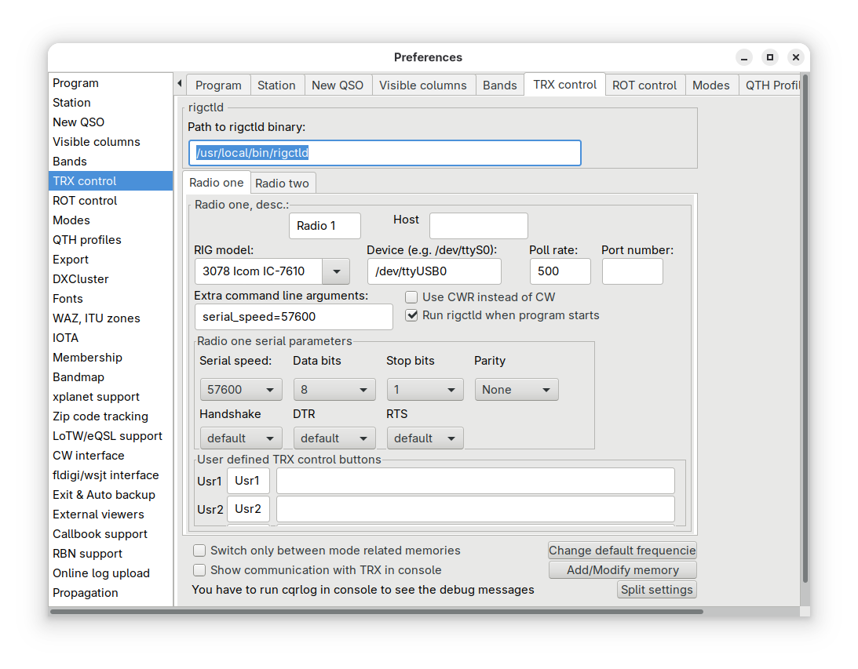Select DXCluster in the left sidebar
The width and height of the screenshot is (858, 669).
81,278
